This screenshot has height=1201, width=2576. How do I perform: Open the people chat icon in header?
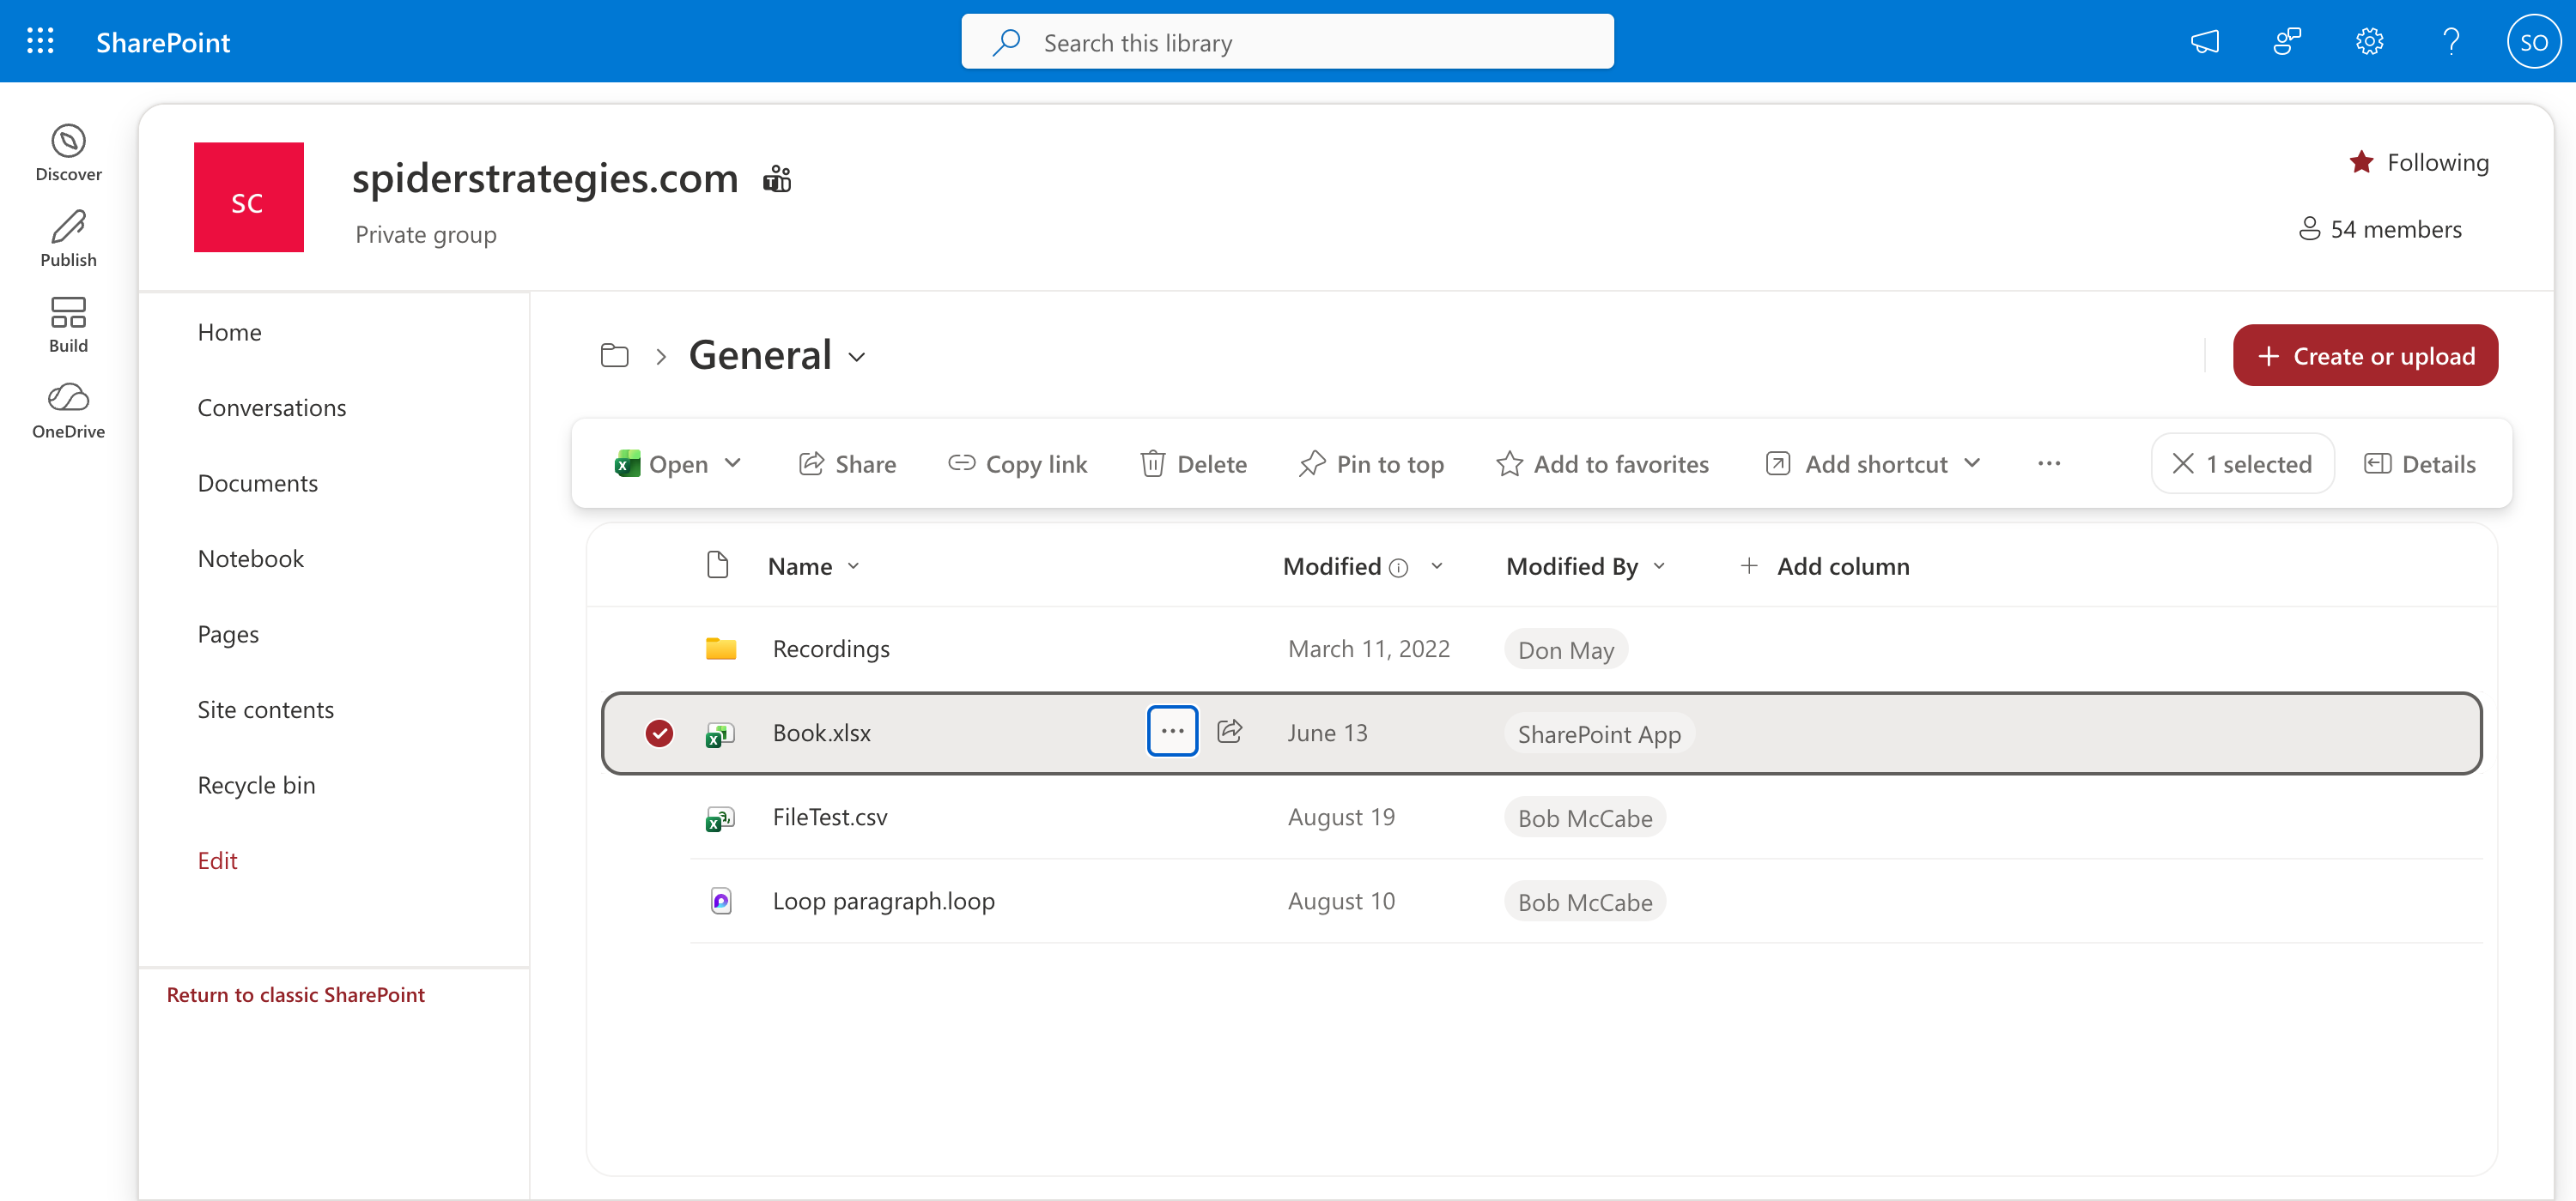[x=2287, y=41]
